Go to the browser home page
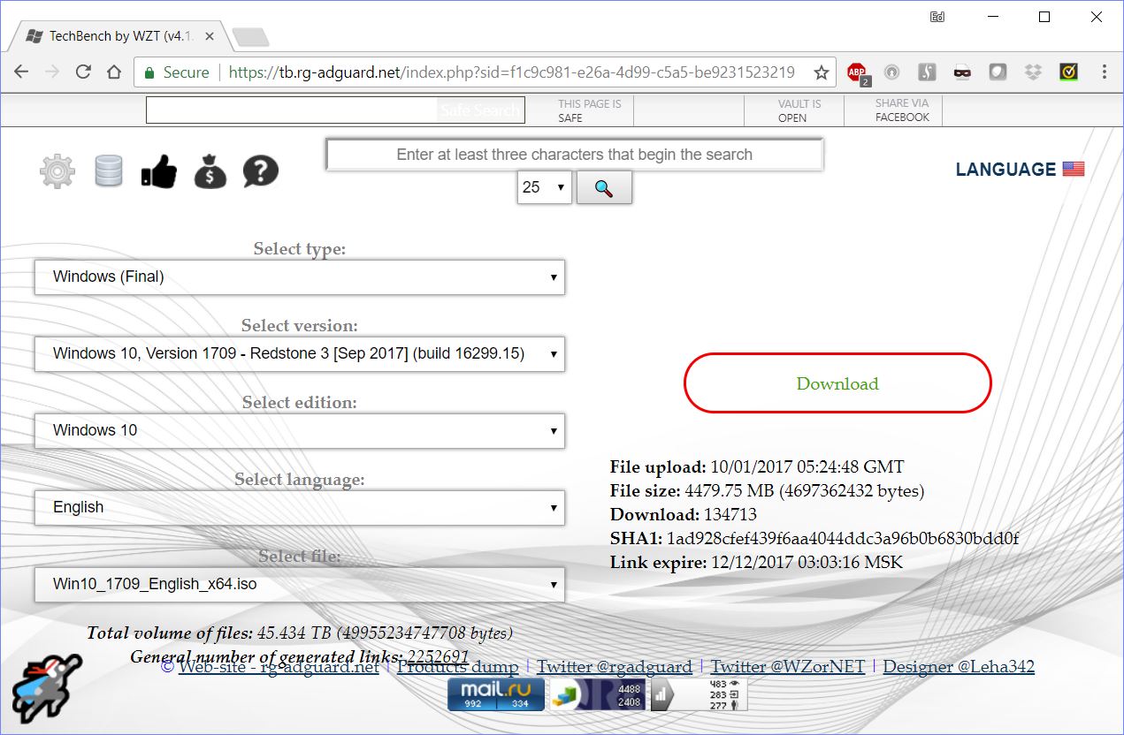The image size is (1124, 735). (x=114, y=72)
